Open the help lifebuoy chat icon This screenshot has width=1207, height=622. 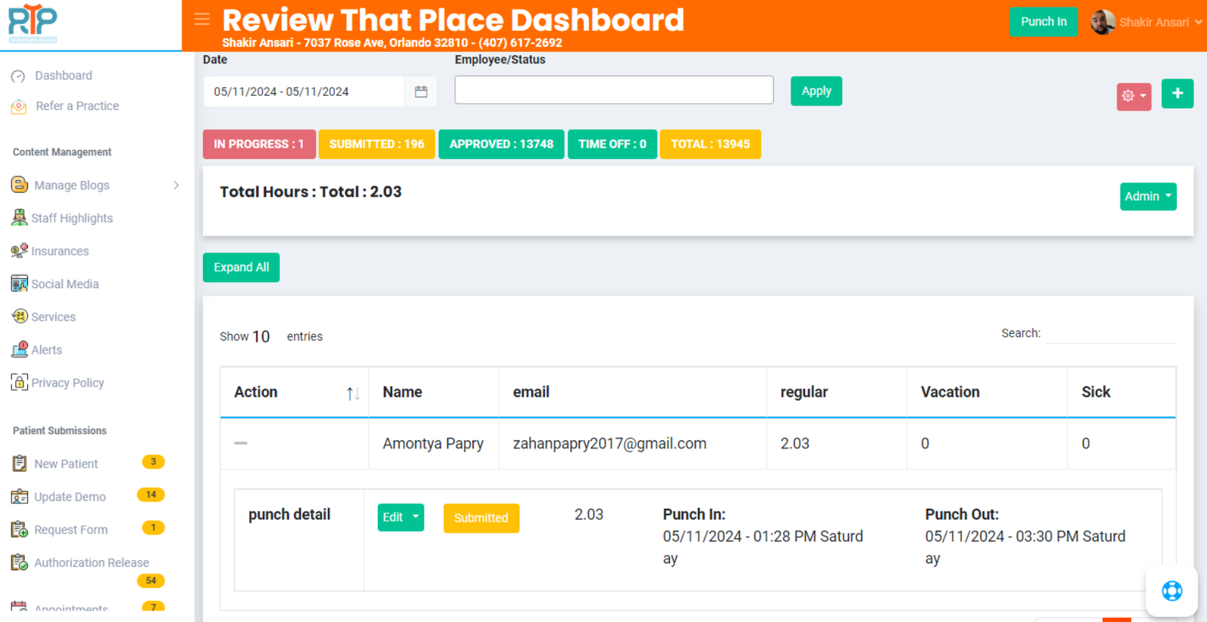pyautogui.click(x=1172, y=590)
